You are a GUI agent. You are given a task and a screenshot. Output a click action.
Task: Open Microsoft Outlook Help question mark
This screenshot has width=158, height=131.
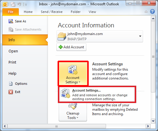[x=152, y=11]
